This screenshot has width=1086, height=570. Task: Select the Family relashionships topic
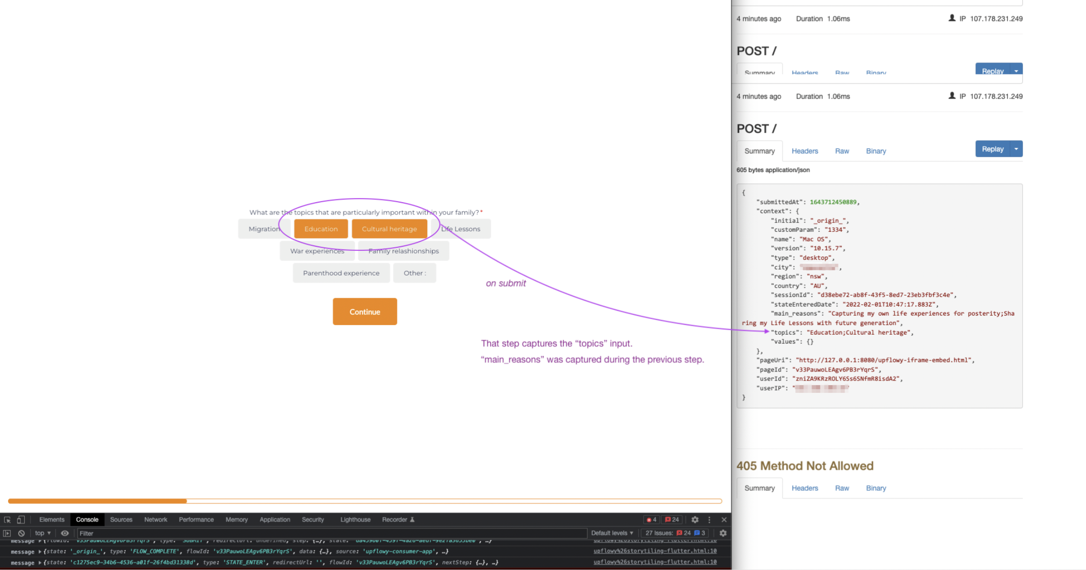[404, 251]
